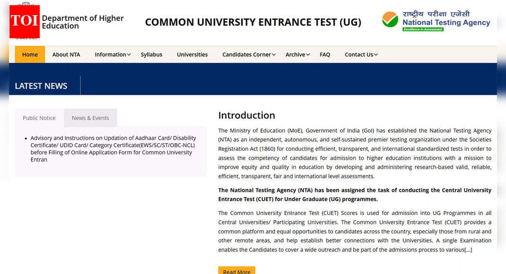This screenshot has height=274, width=506.
Task: Click the COMMON UNIVERSITY ENTRANCE TEST title
Action: (x=253, y=22)
